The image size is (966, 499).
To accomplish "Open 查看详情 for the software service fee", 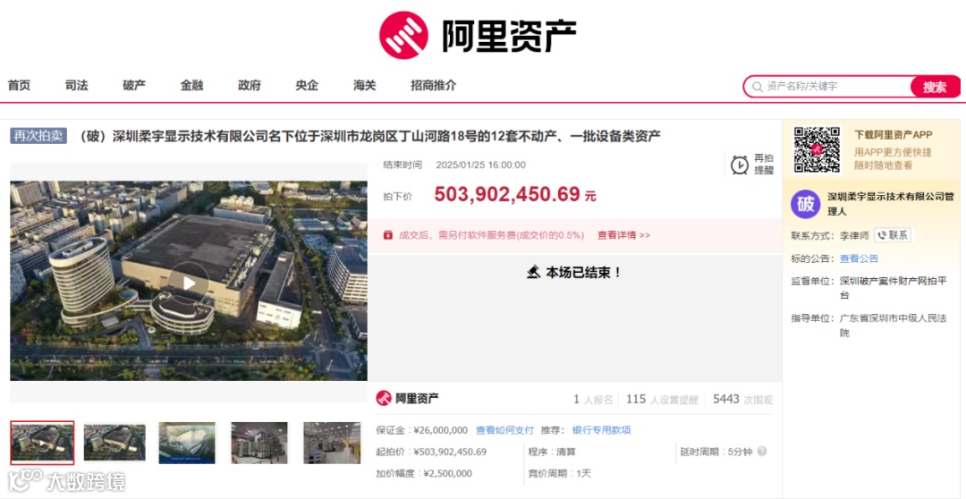I will coord(623,234).
